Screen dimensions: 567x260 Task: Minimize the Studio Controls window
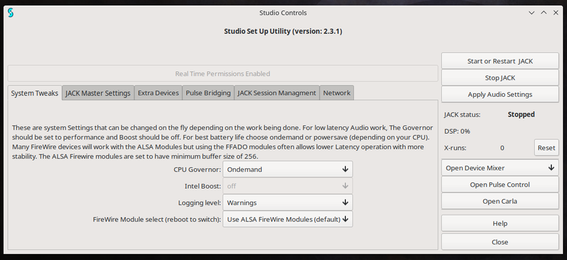531,12
